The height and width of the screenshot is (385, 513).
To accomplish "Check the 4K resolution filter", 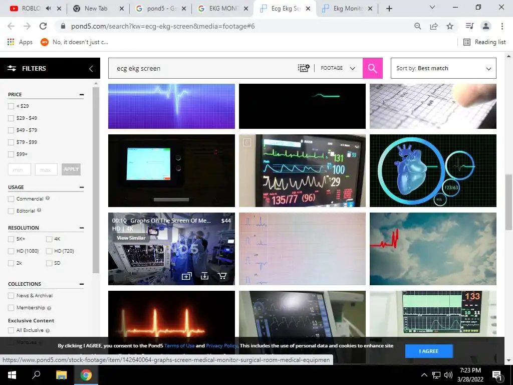I will [x=49, y=239].
